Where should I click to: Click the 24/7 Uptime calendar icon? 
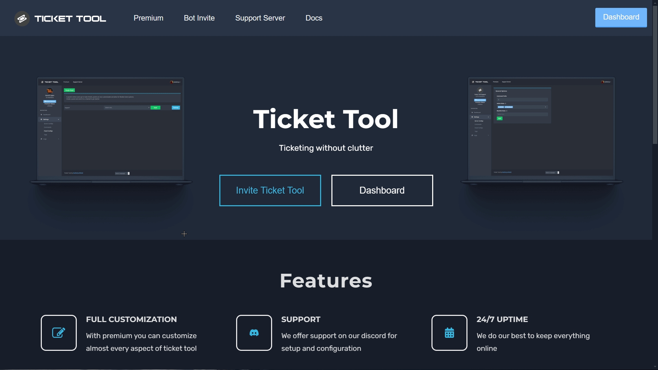449,333
